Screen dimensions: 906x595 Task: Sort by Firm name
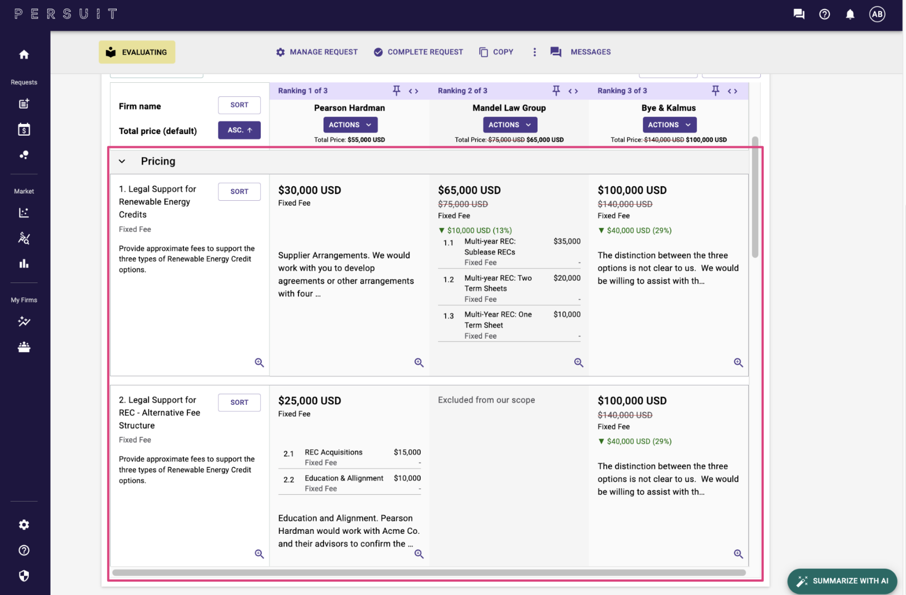tap(240, 105)
